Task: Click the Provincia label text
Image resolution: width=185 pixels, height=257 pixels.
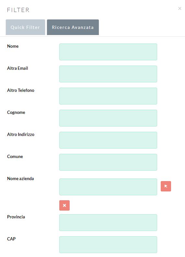Action: tap(16, 217)
